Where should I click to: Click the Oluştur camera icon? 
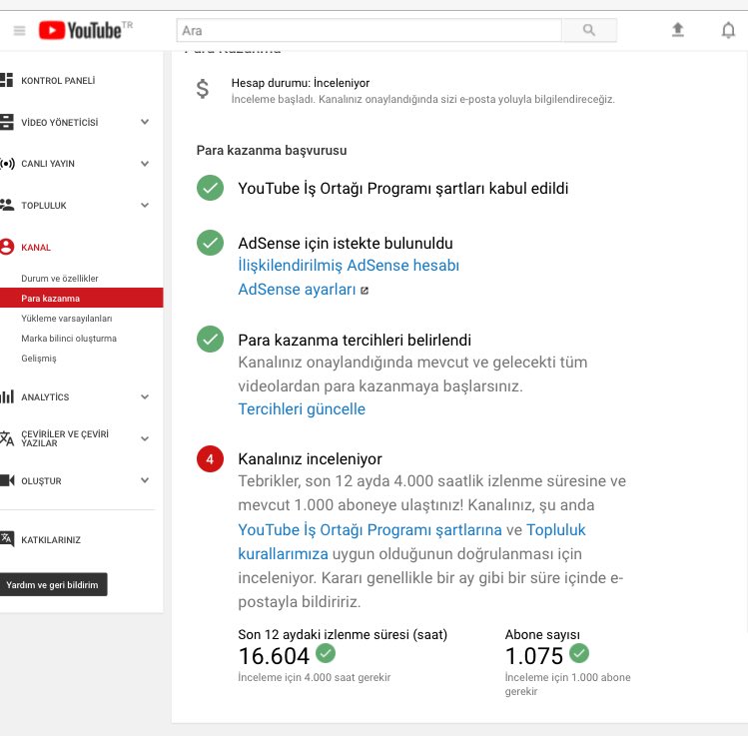(x=7, y=480)
